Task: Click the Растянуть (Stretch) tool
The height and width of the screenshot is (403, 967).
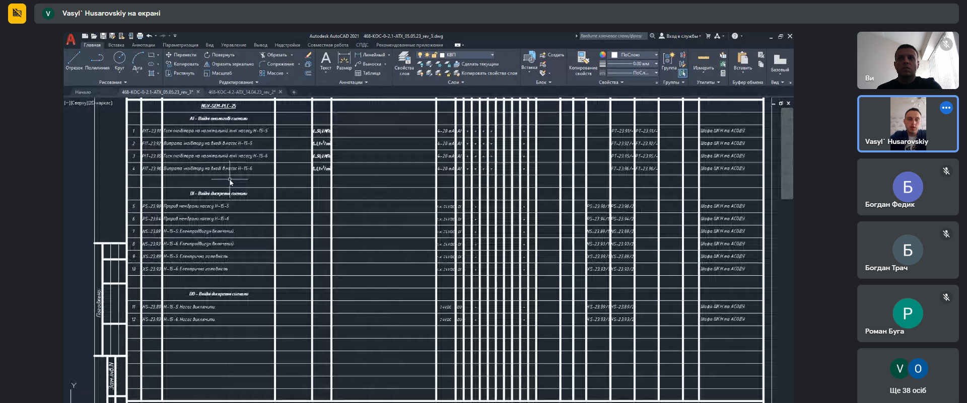Action: click(180, 73)
